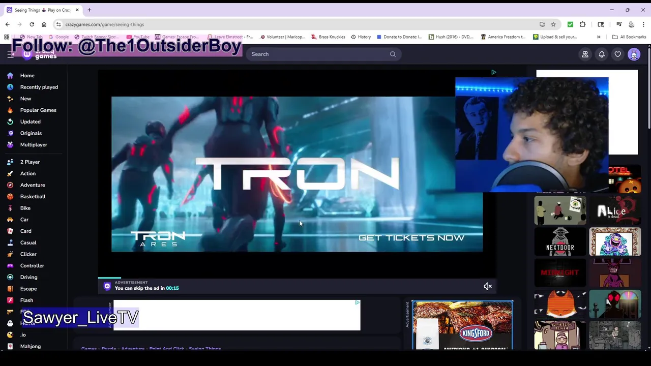
Task: Open the Kingsford charcoal advertisement
Action: point(462,325)
